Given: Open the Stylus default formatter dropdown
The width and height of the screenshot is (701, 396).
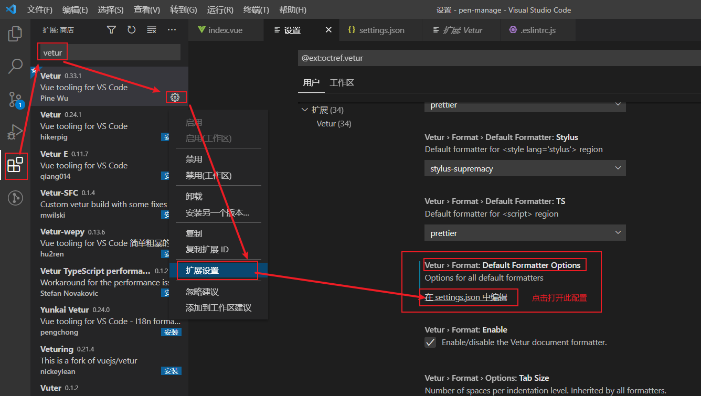Looking at the screenshot, I should point(525,168).
